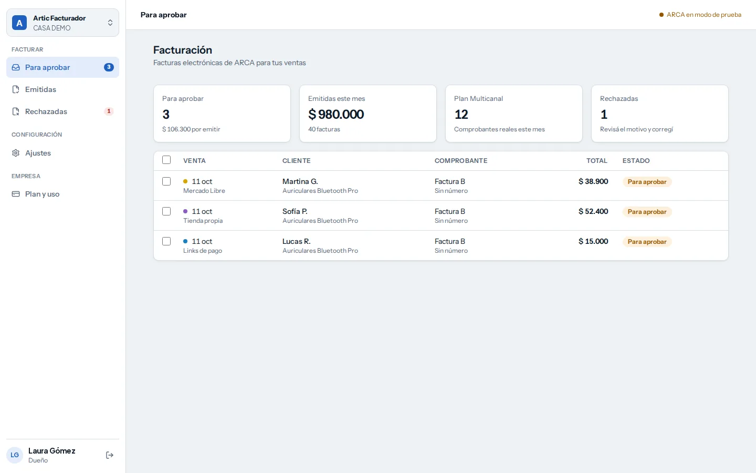Click the $ 52.400 total amount

[x=593, y=211]
